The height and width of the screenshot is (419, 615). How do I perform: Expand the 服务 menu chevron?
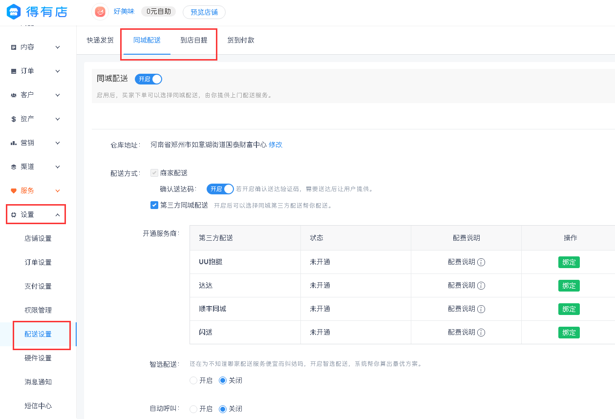click(58, 191)
